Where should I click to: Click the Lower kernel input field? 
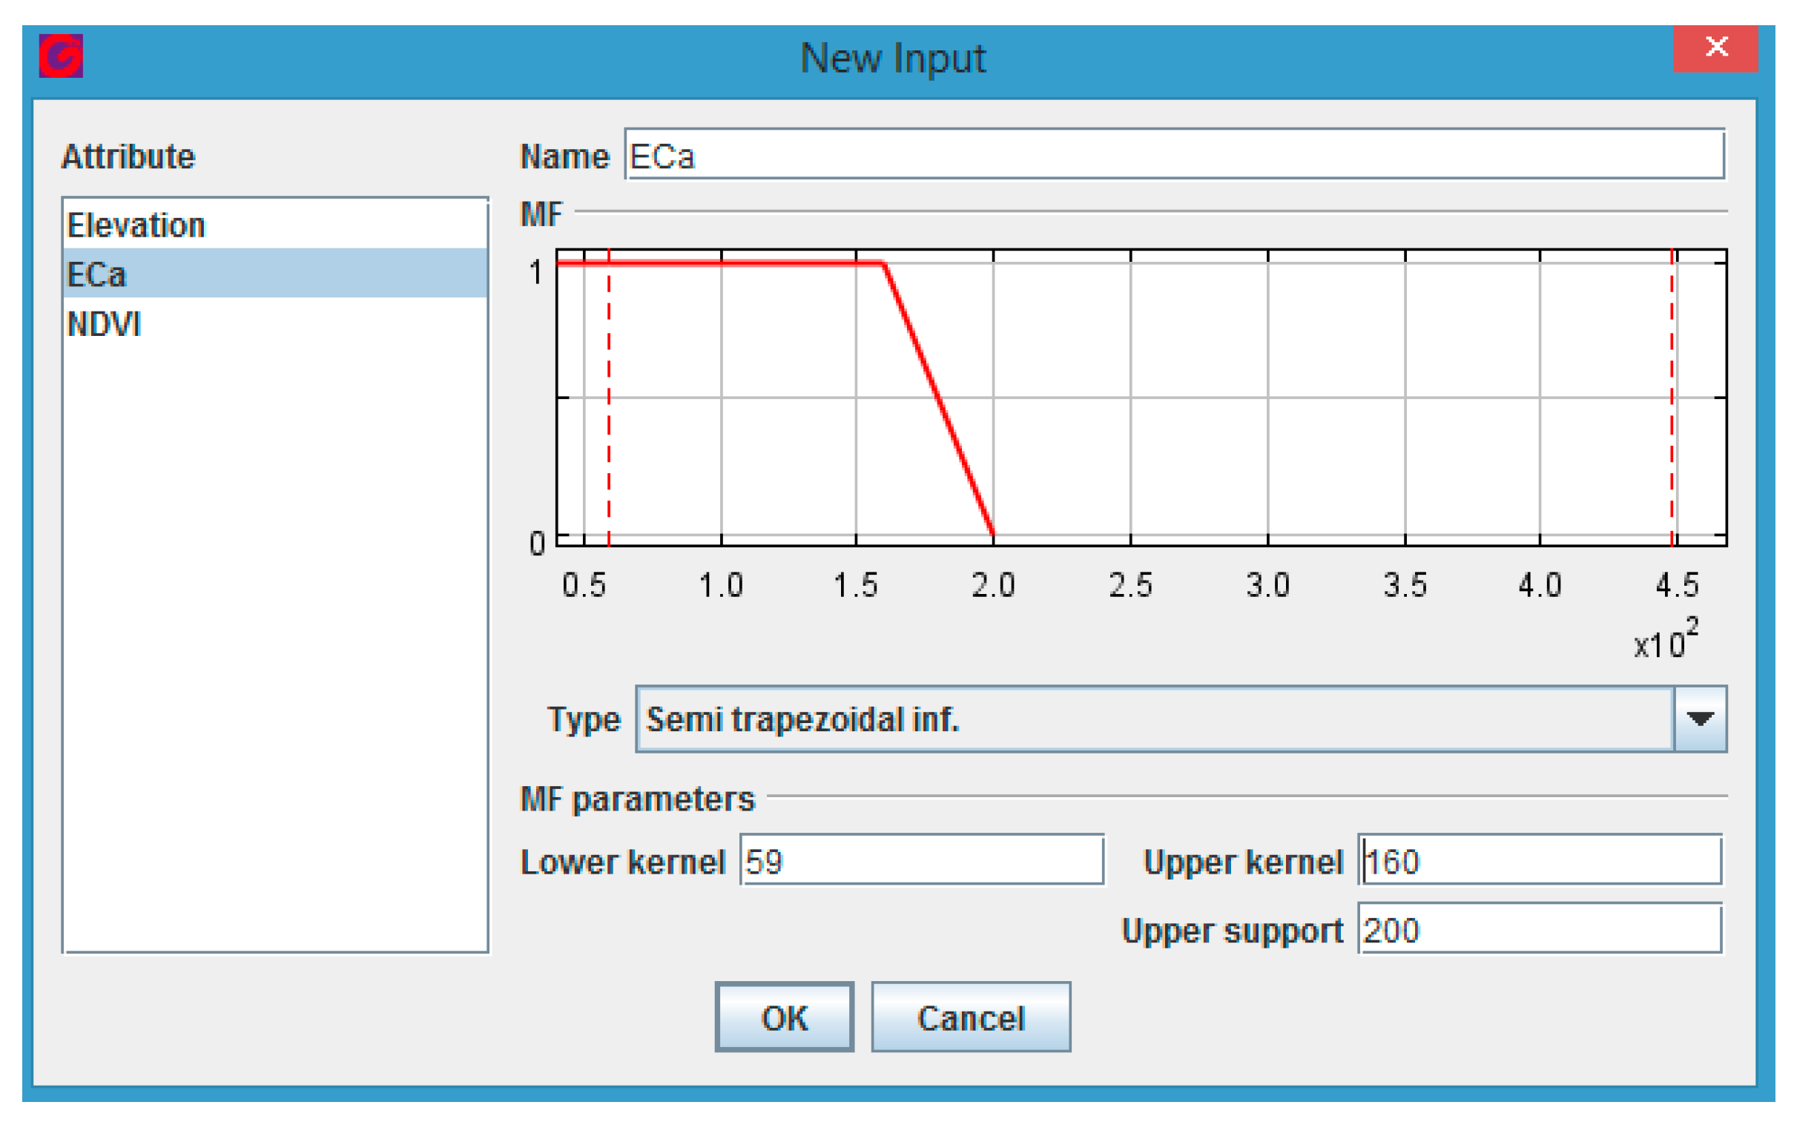[922, 861]
